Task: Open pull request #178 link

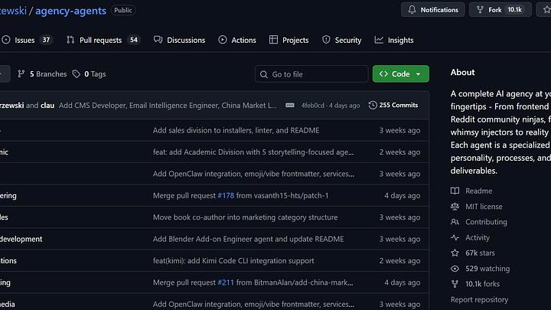Action: [226, 195]
